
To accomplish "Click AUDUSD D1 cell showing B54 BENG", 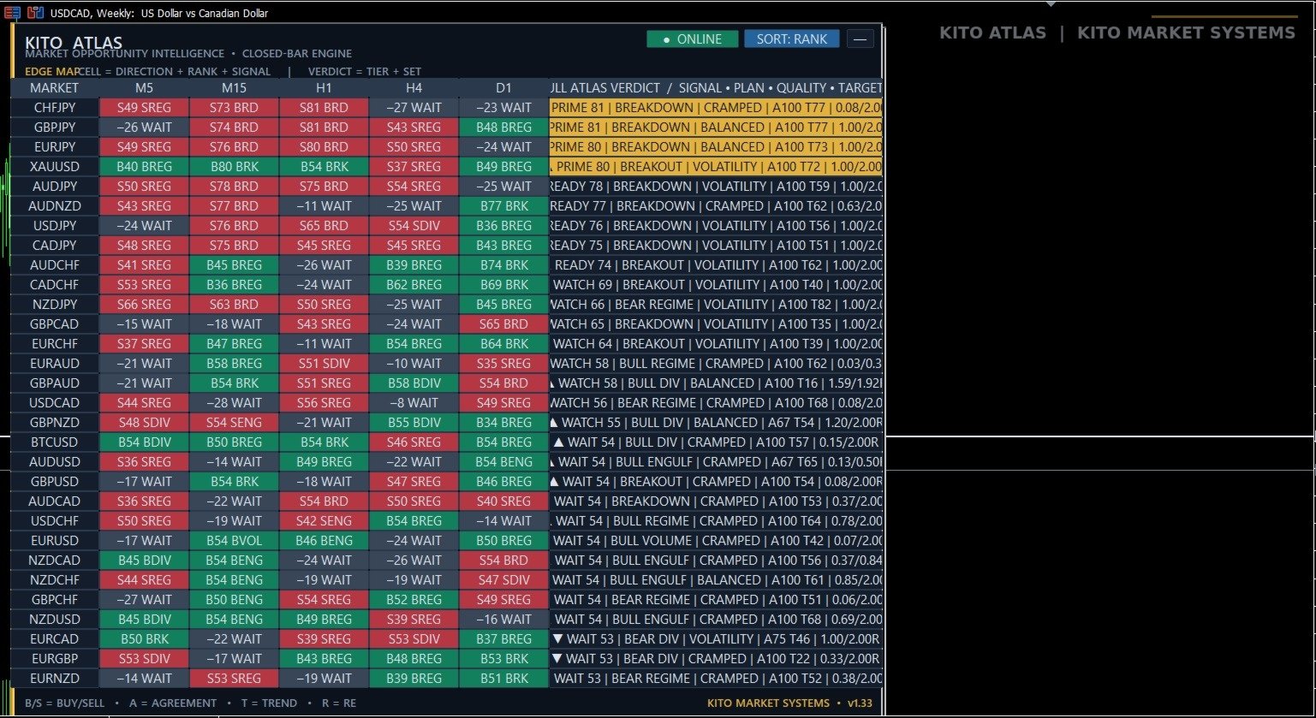I will (503, 462).
